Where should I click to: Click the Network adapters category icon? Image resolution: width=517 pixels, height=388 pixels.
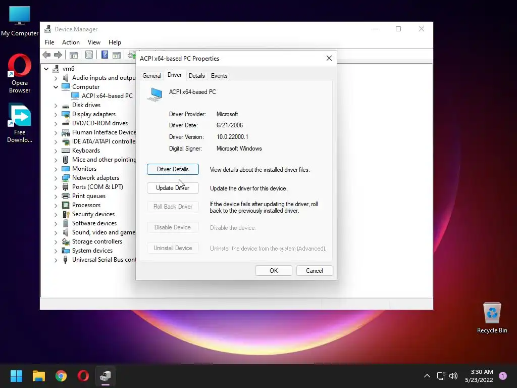[66, 178]
